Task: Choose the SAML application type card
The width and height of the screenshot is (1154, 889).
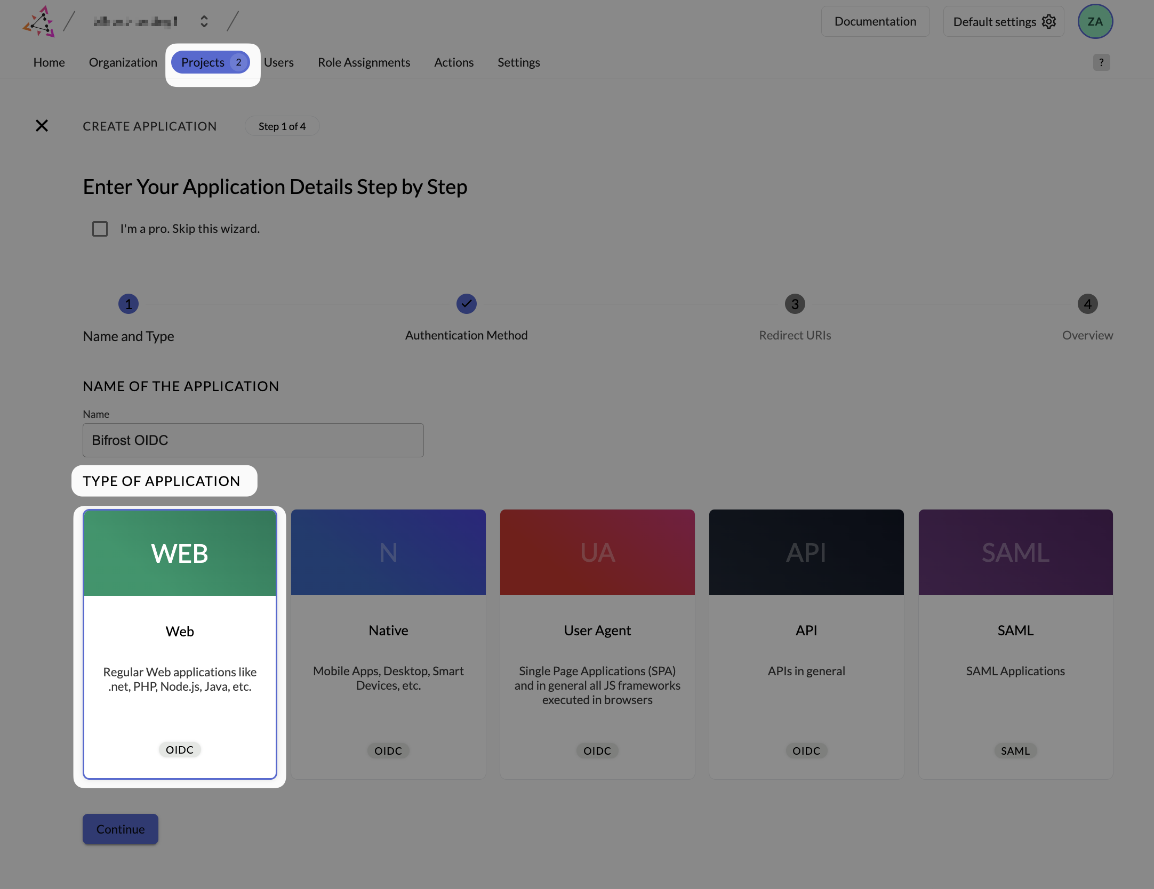Action: click(x=1015, y=644)
